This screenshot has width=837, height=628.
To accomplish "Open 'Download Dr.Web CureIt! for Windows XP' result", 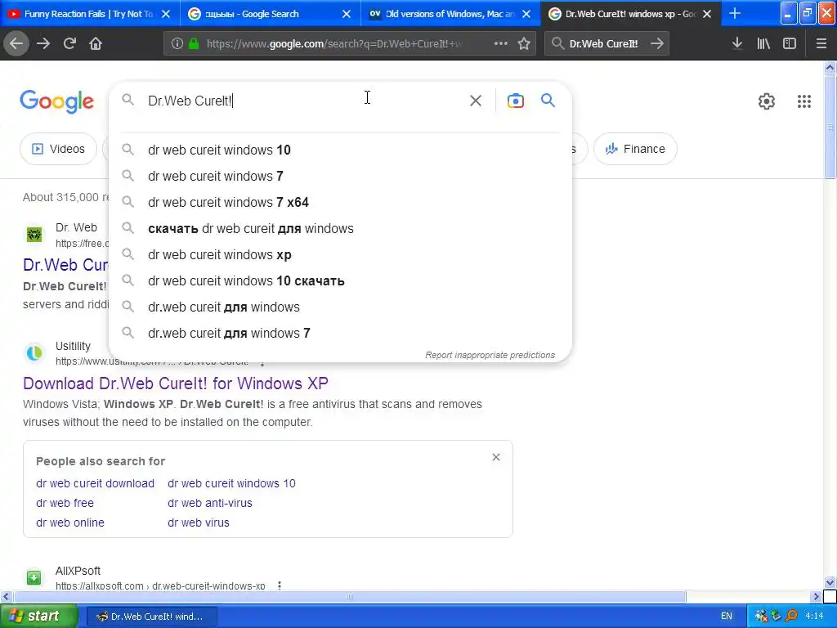I will tap(176, 384).
